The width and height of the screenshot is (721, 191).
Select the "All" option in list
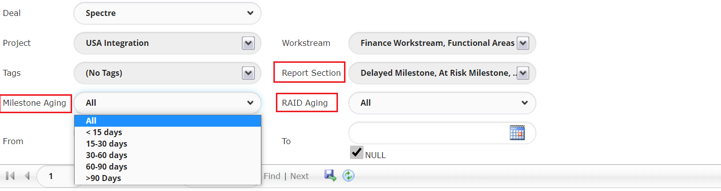click(x=168, y=121)
